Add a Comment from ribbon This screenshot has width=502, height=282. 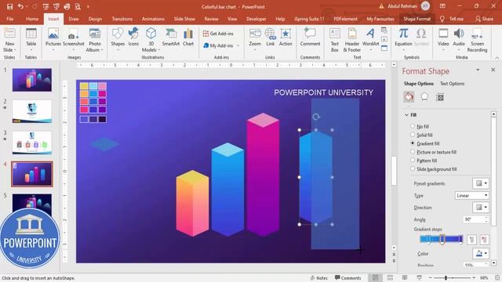[x=310, y=38]
